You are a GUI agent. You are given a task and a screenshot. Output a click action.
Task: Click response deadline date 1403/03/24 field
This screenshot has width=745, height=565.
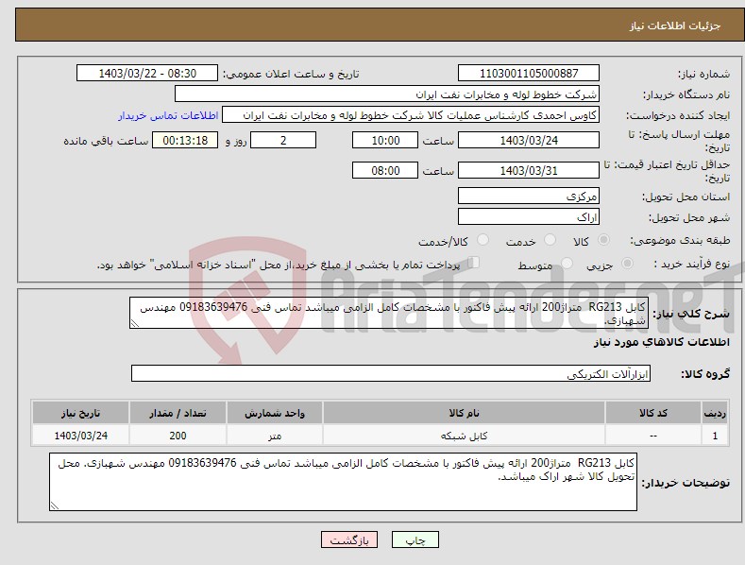(529, 140)
